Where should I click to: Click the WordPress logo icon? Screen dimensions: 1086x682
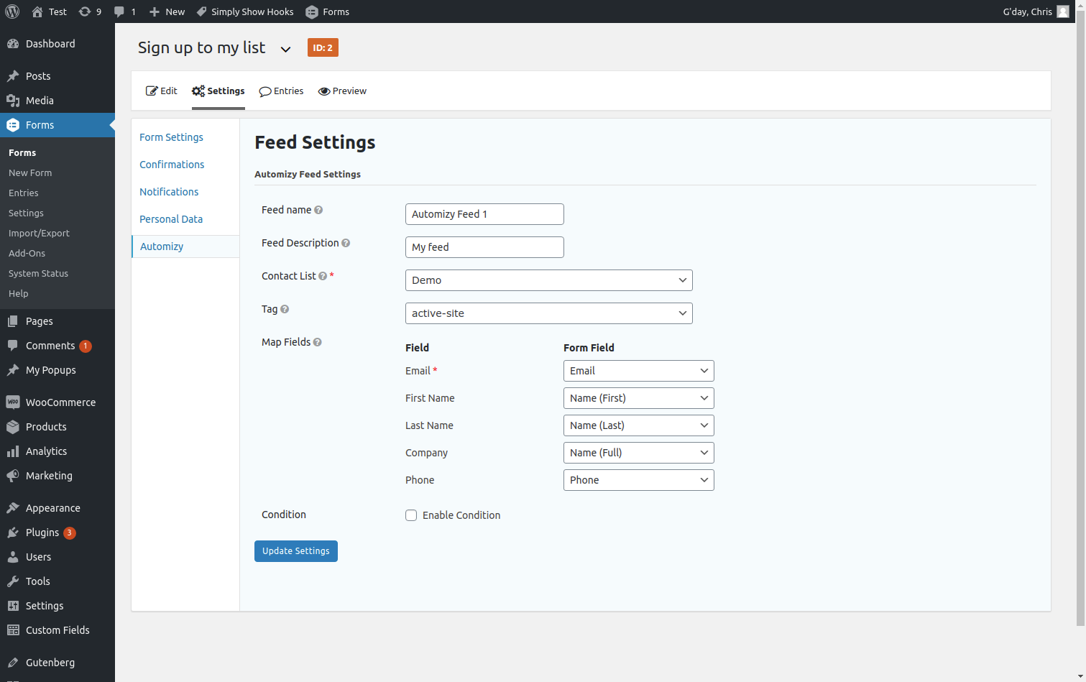coord(12,11)
